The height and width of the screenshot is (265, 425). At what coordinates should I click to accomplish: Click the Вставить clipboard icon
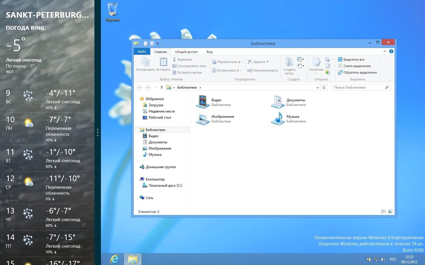(163, 64)
